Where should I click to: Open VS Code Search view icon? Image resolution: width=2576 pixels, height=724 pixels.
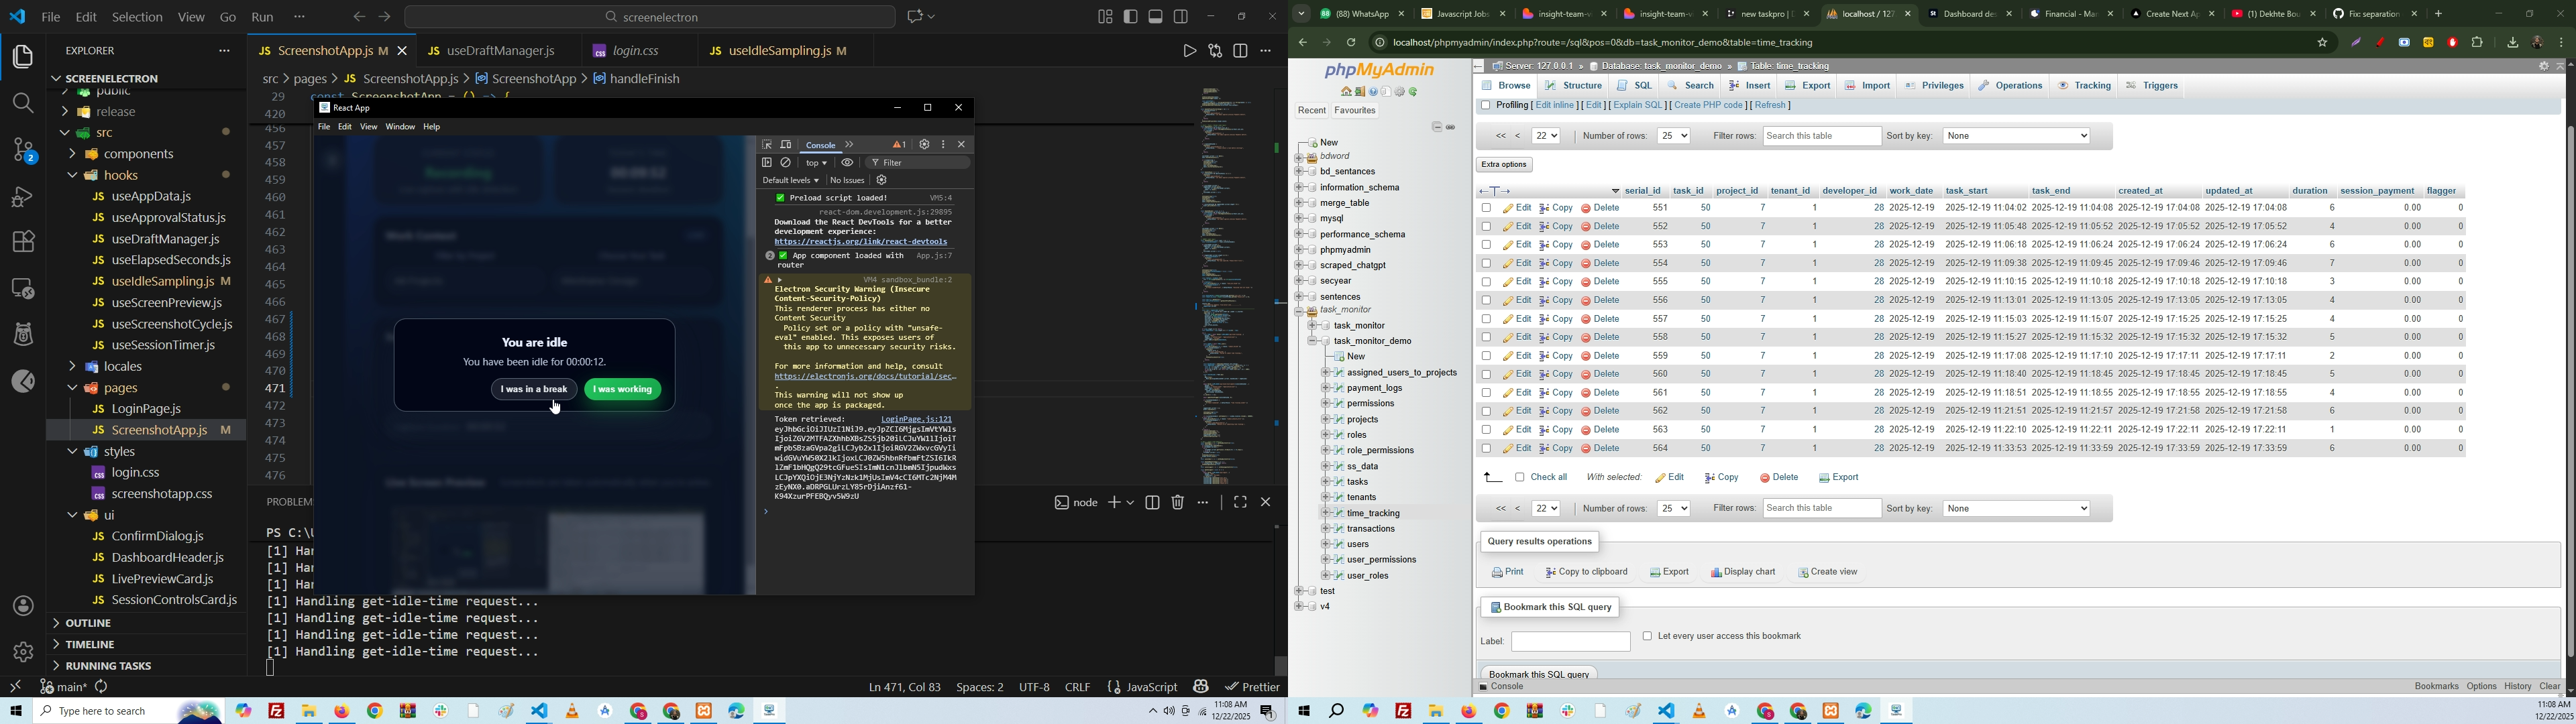point(22,103)
